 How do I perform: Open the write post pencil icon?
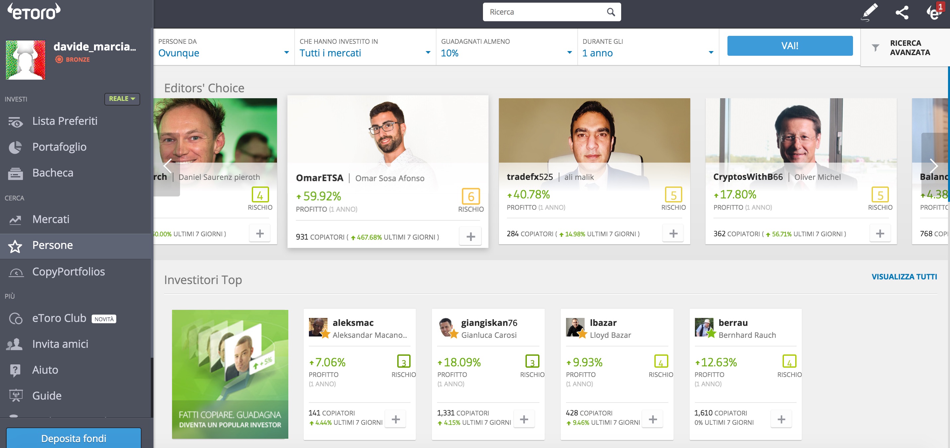coord(869,12)
